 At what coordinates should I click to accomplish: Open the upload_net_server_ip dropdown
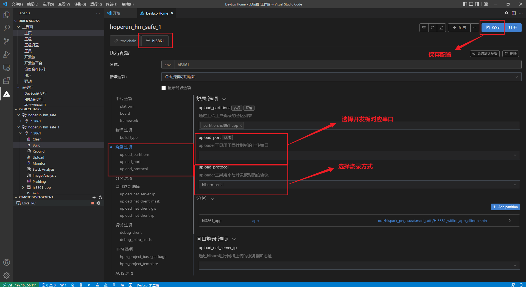tap(359, 265)
